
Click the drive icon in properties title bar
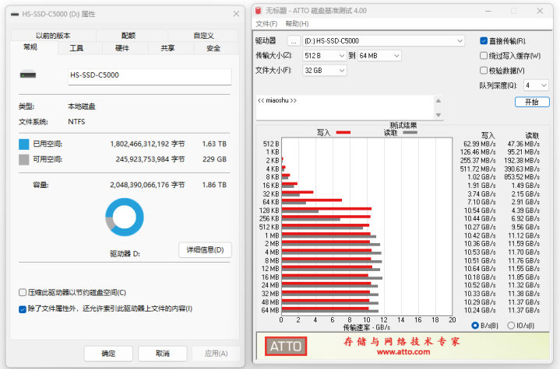[15, 14]
